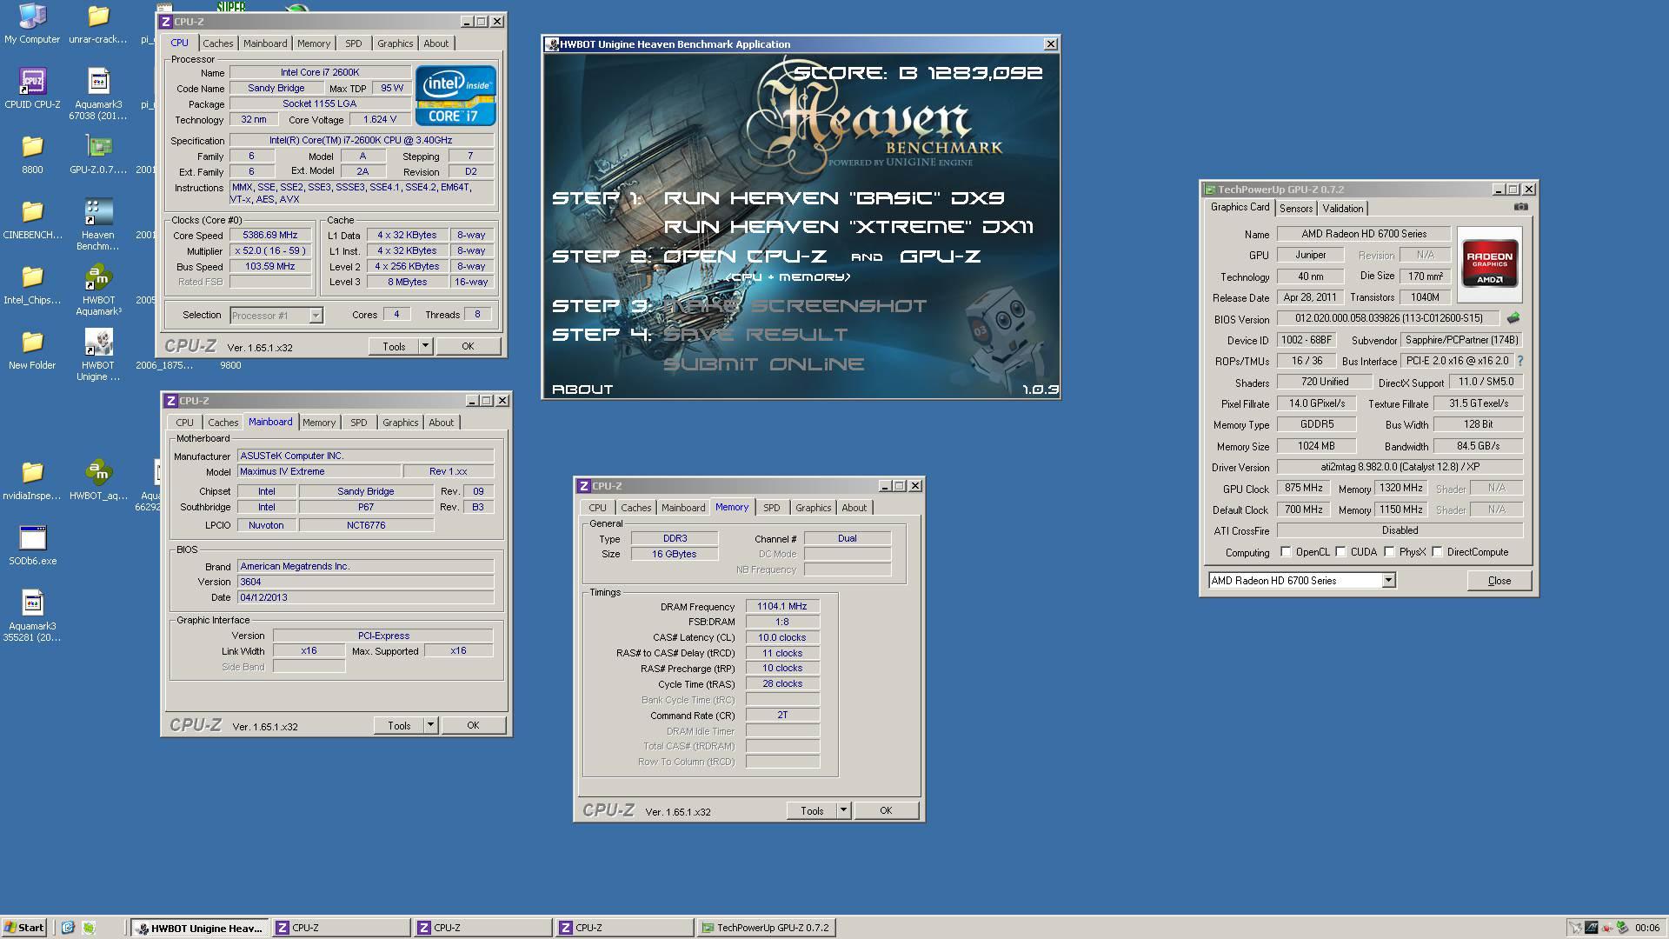The height and width of the screenshot is (939, 1669).
Task: Select Graphics tab in Memory CPU-Z window
Action: [813, 508]
